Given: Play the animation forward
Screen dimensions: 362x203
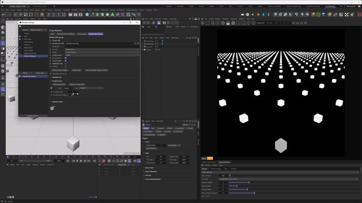Looking at the screenshot, I should 81,161.
